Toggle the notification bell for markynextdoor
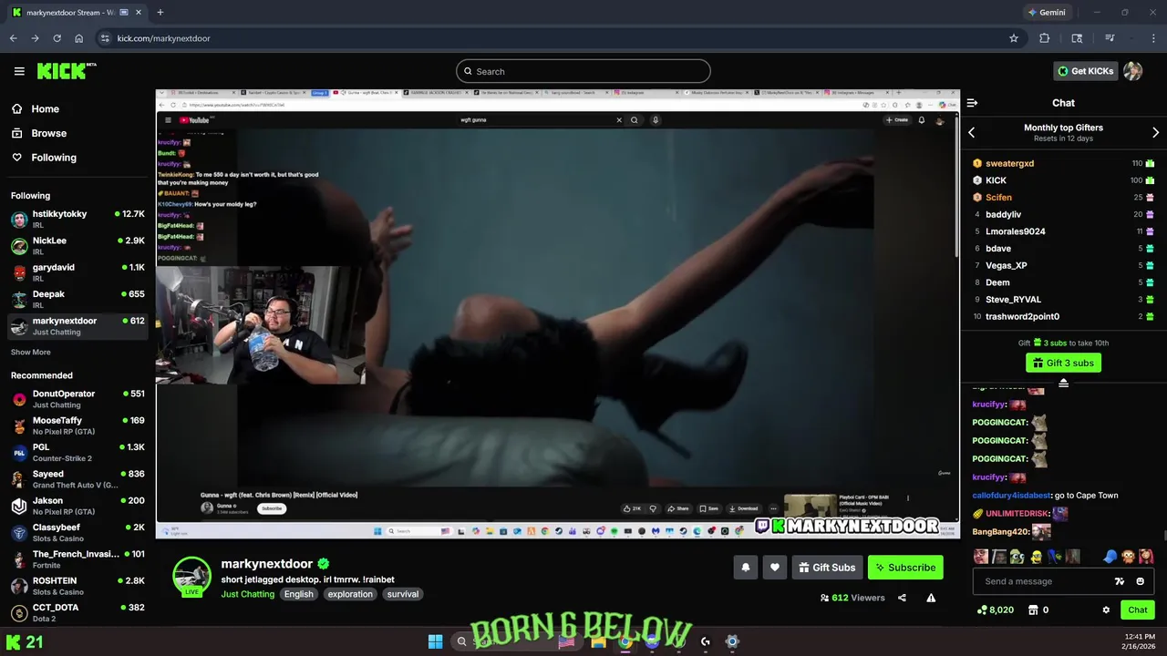This screenshot has width=1167, height=656. click(746, 568)
